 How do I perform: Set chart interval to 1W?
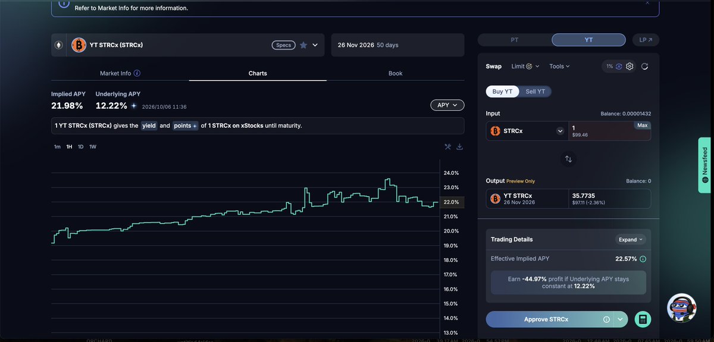[x=93, y=147]
